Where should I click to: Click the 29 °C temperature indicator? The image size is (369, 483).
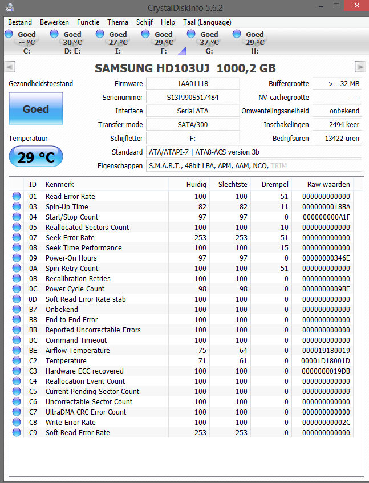(36, 157)
